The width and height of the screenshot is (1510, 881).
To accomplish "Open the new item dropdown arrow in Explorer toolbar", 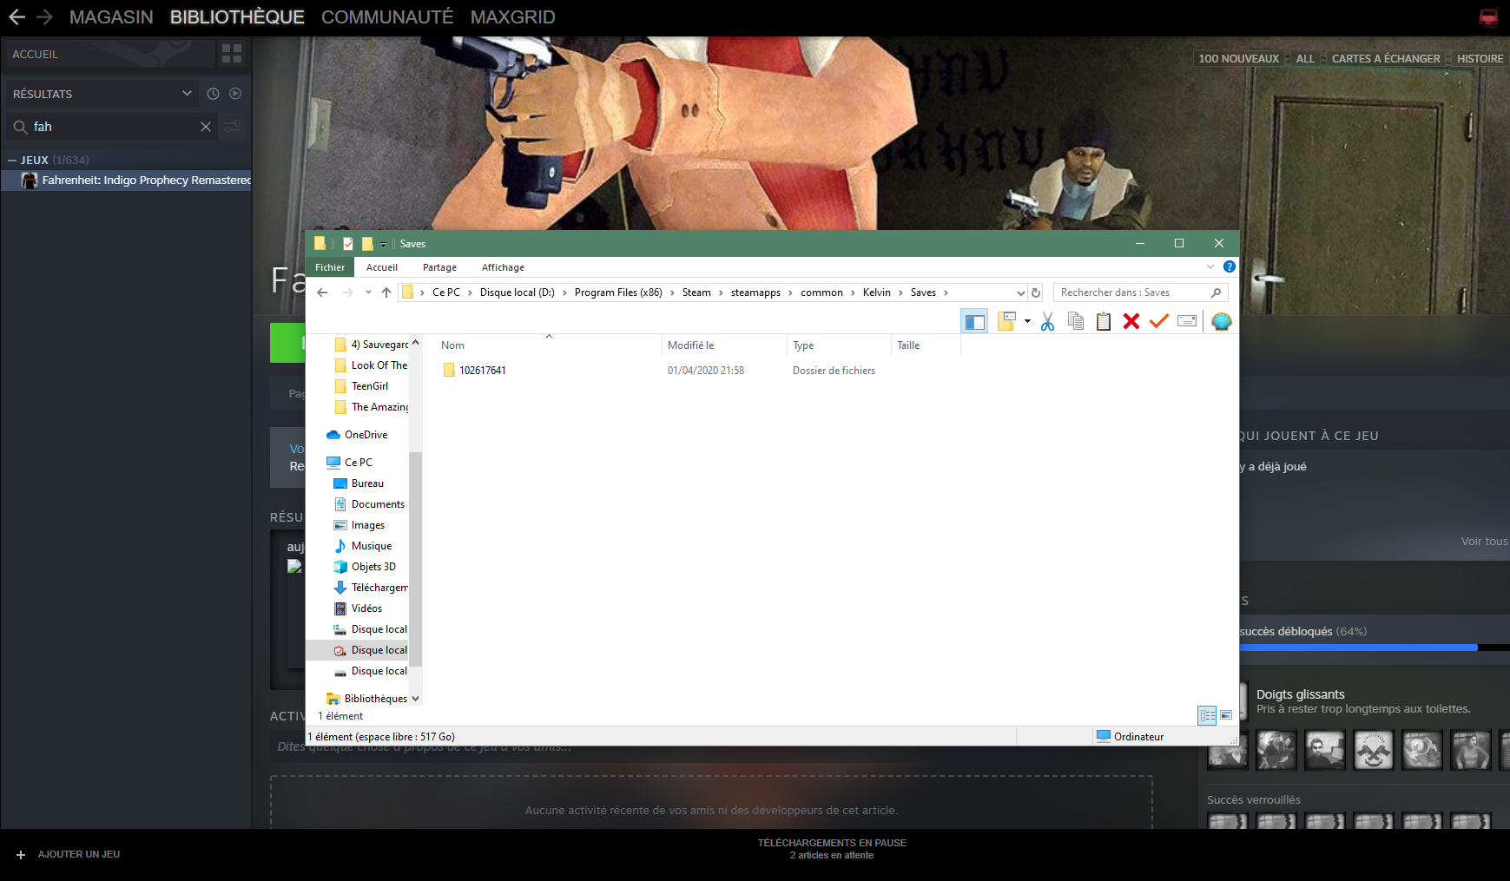I will pyautogui.click(x=1027, y=322).
